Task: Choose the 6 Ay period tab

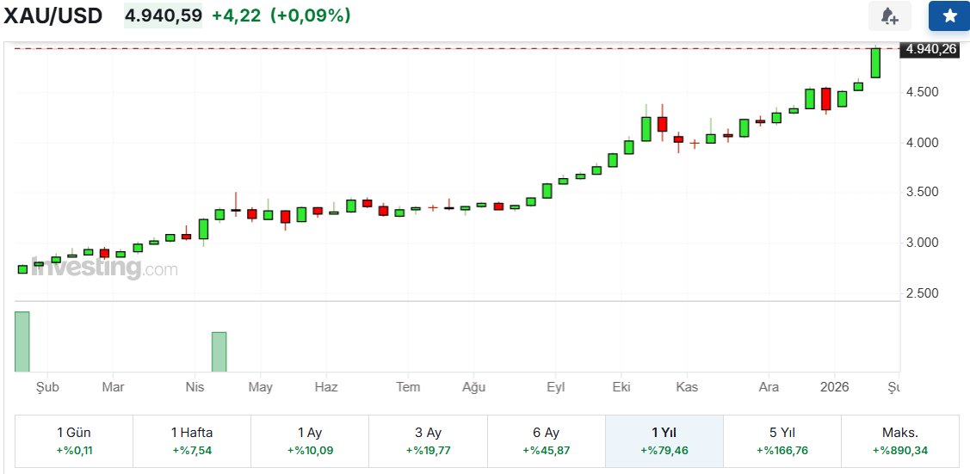Action: [x=547, y=440]
